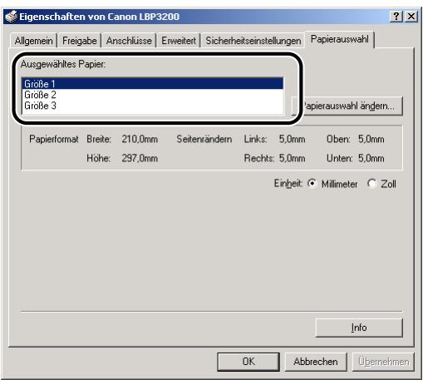Click the Seitenrändern label
Viewport: 423px width, 380px height.
tap(204, 139)
